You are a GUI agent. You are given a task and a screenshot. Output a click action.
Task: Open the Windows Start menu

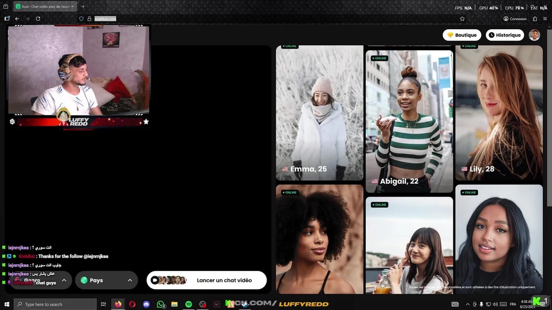coord(6,304)
